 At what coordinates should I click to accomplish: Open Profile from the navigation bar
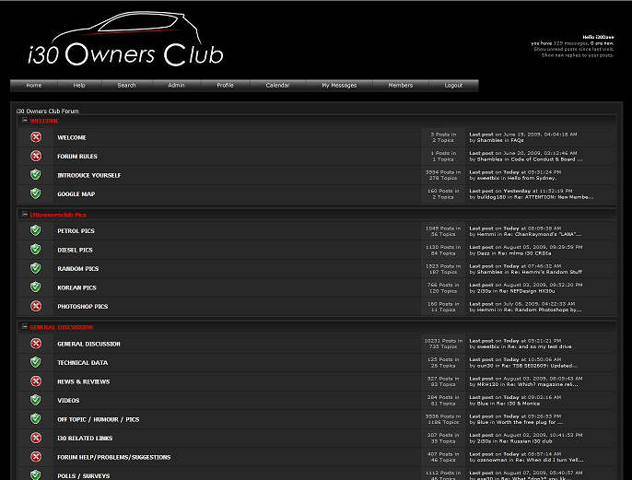225,86
